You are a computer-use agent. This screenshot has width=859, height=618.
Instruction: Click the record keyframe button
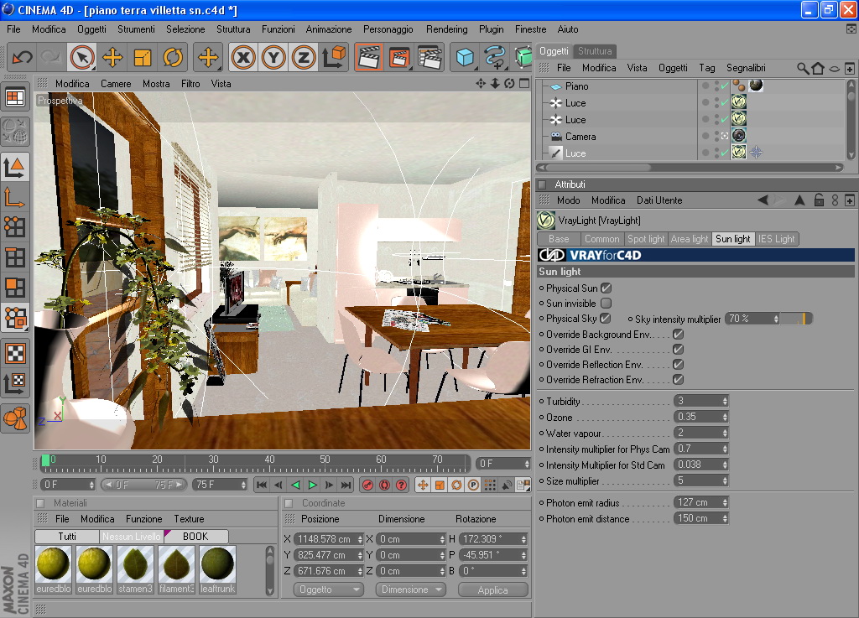pos(367,485)
